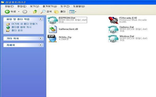Go back with the green Back arrow
156x97 pixels.
(x=7, y=12)
